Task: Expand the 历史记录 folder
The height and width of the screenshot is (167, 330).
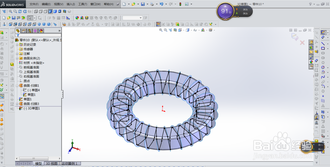Action: point(17,45)
